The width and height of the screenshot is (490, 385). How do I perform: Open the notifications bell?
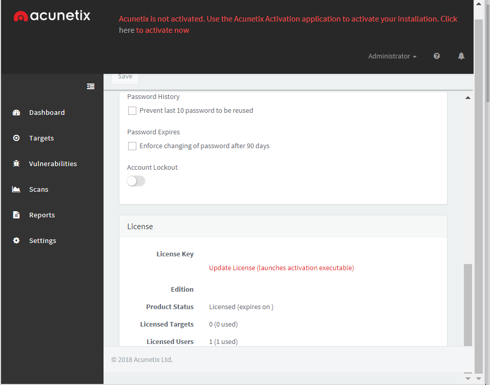[x=461, y=56]
